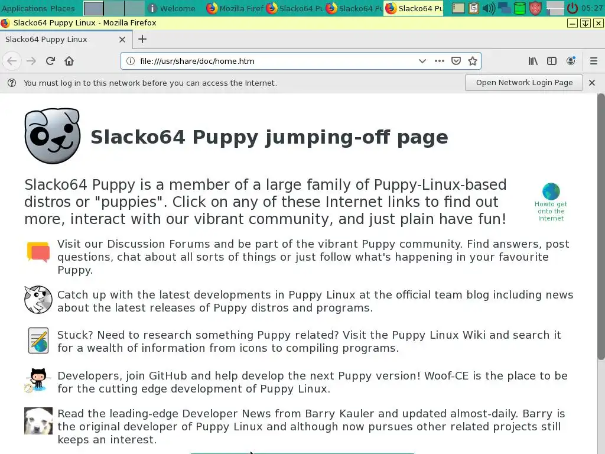Click the question mark icon in the notification bar
This screenshot has width=605, height=454.
click(x=12, y=83)
